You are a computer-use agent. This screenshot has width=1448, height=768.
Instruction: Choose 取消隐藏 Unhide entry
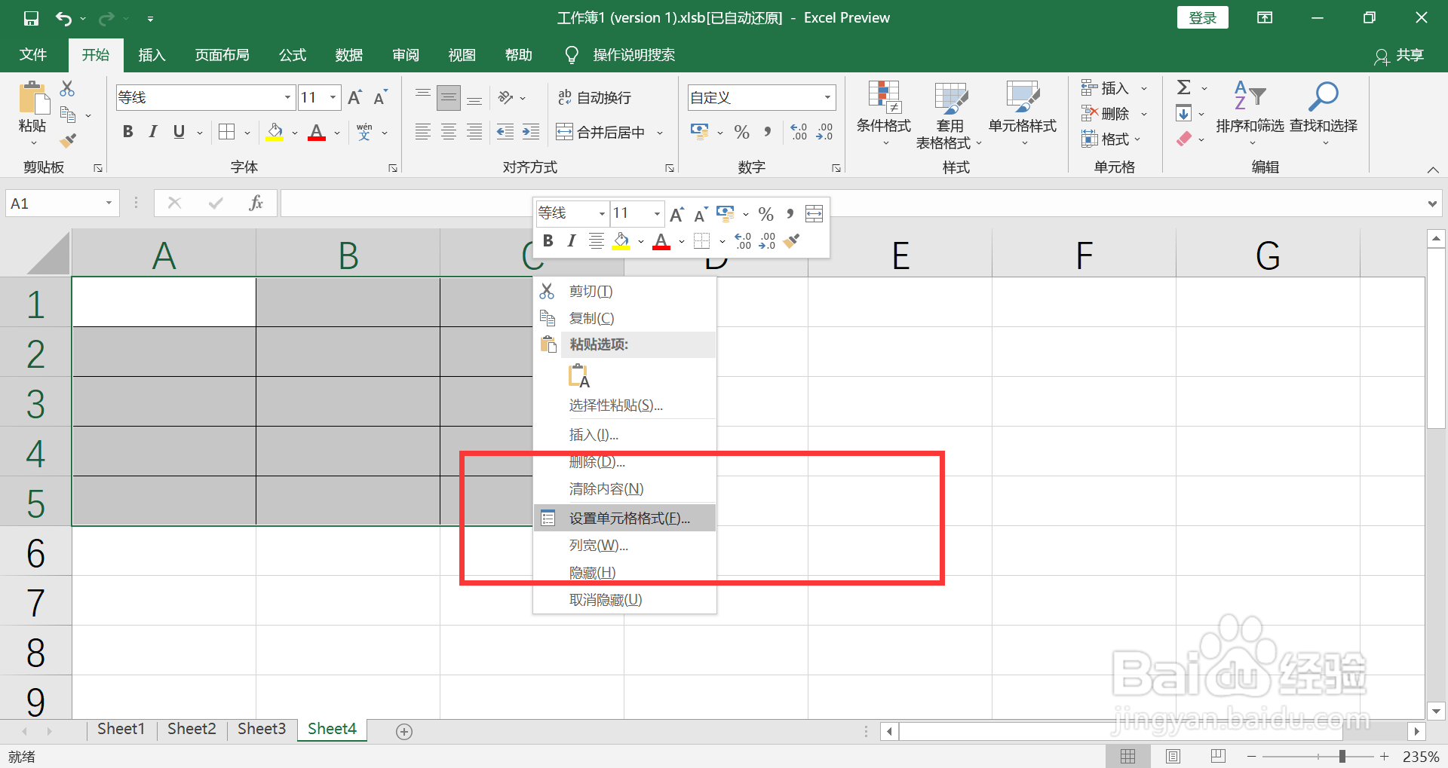(x=624, y=600)
